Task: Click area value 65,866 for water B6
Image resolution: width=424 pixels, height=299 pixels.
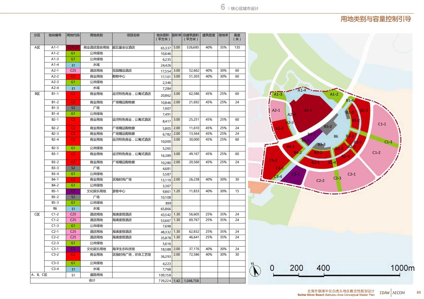Action: click(166, 209)
